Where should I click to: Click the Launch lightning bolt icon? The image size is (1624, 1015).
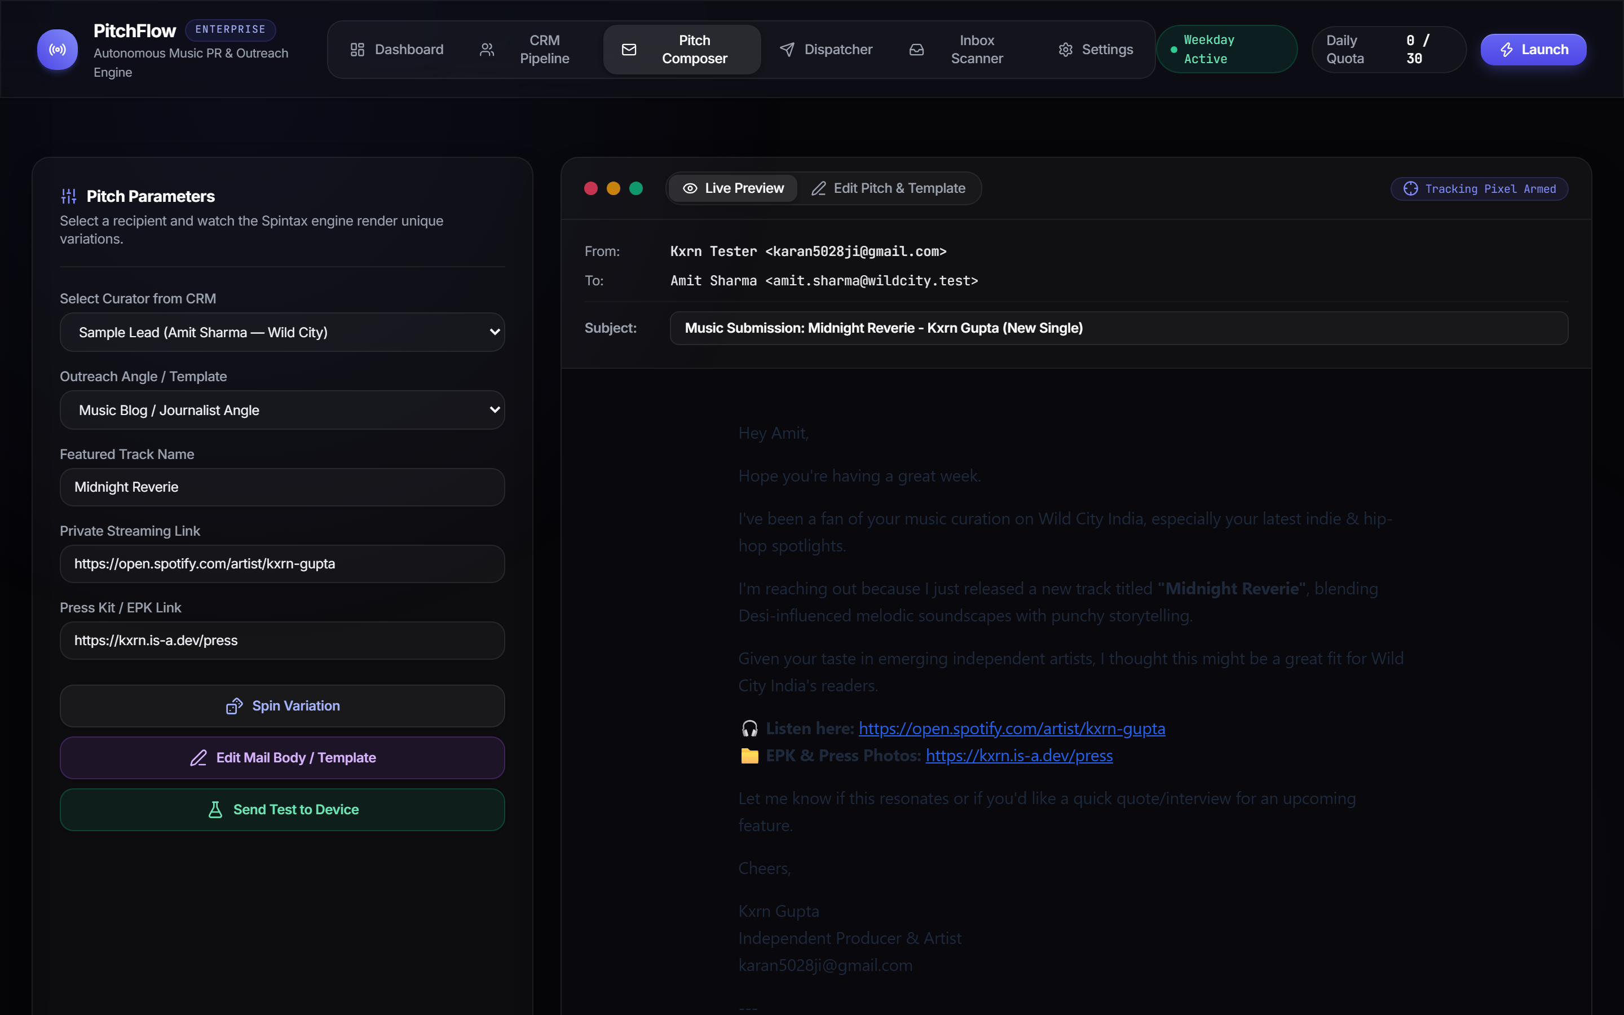coord(1507,50)
